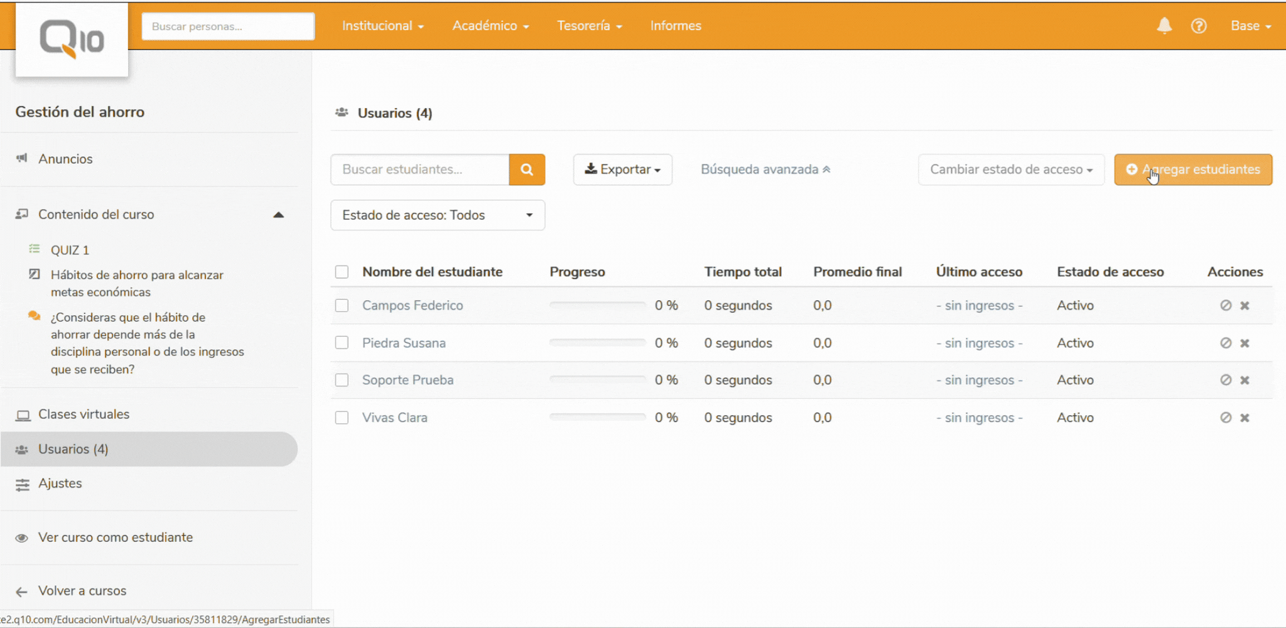
Task: Check the box for Campos Federico
Action: point(342,306)
